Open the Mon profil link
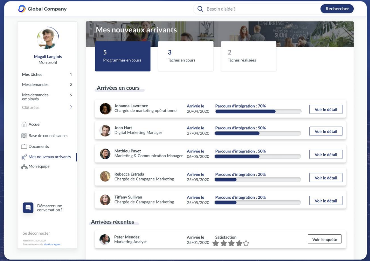 pyautogui.click(x=48, y=62)
